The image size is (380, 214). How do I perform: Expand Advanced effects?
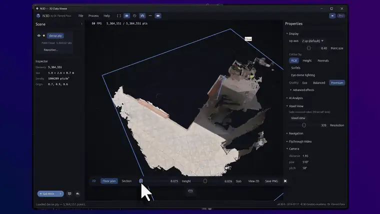302,90
